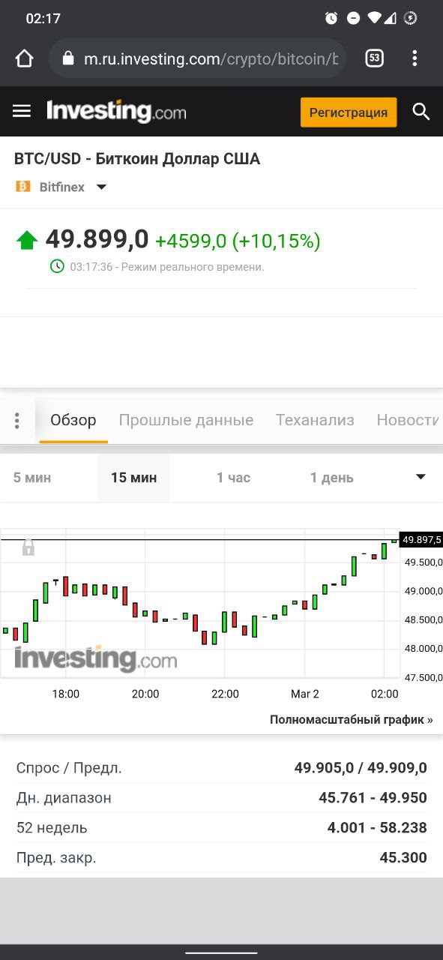Open the site search magnifier icon
Image resolution: width=443 pixels, height=960 pixels.
coord(421,112)
